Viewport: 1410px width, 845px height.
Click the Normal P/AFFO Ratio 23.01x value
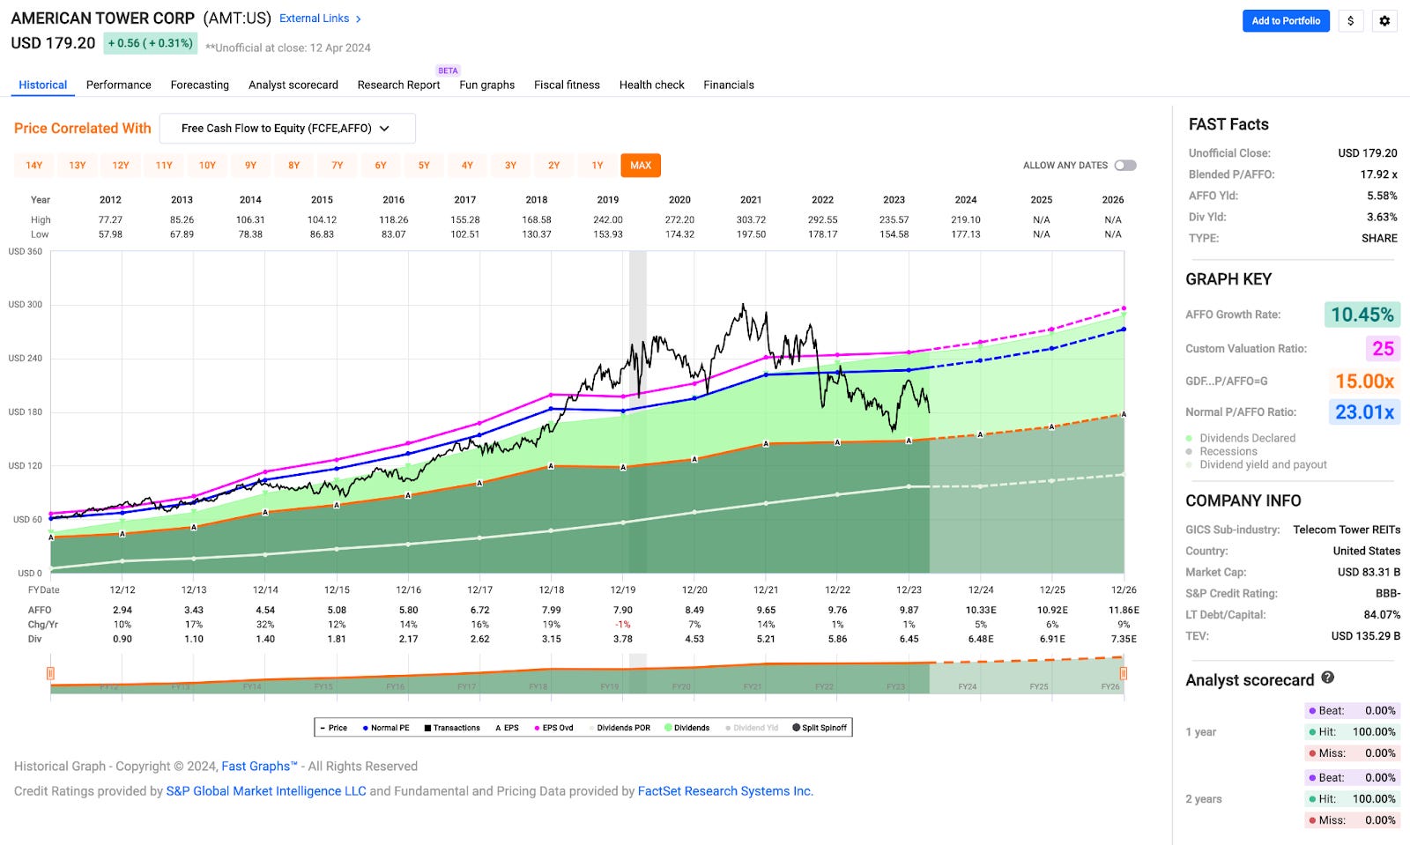(x=1364, y=411)
